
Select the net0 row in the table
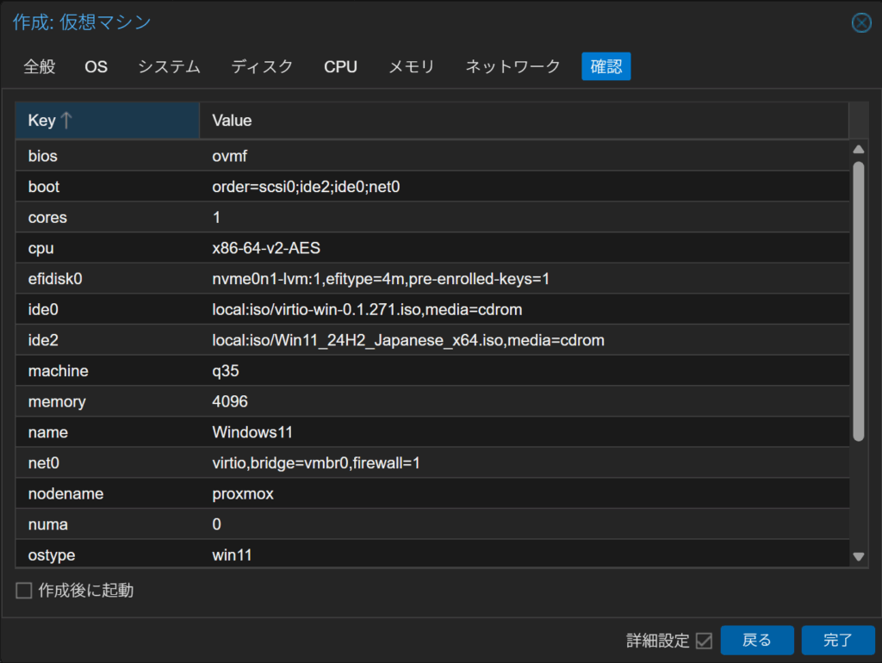[x=431, y=463]
